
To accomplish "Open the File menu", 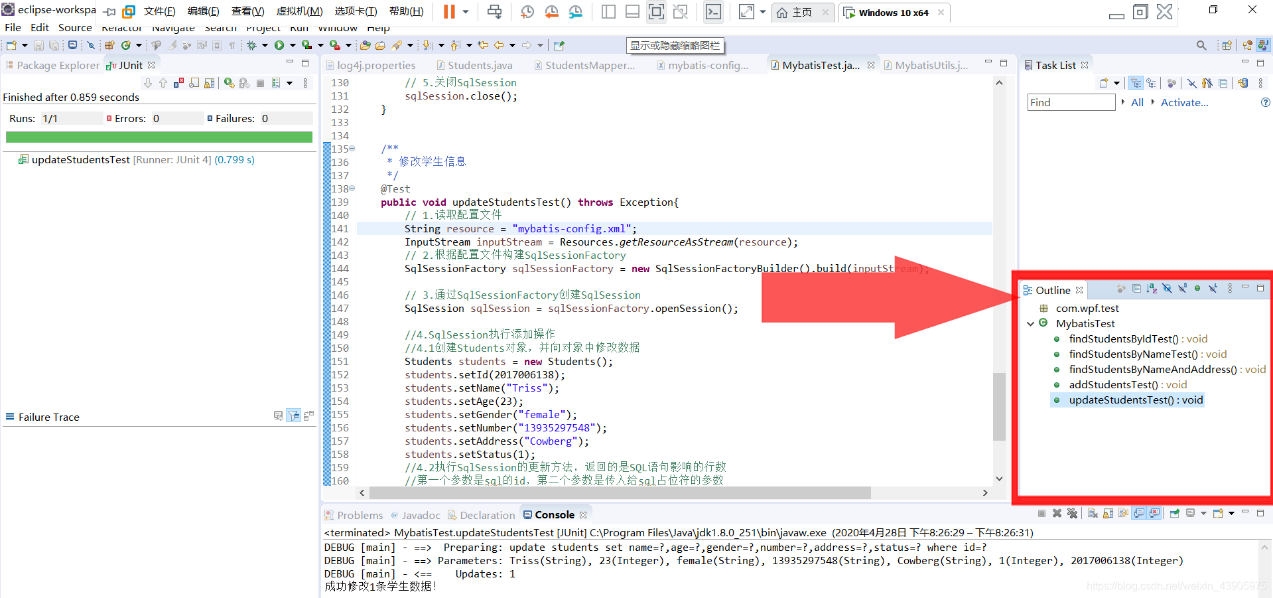I will click(13, 27).
